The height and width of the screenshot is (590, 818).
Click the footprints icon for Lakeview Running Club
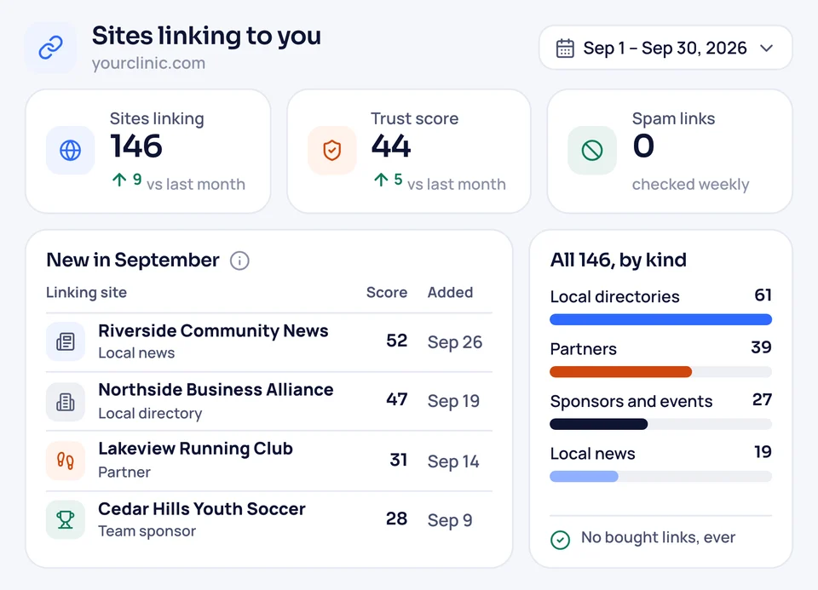click(66, 461)
